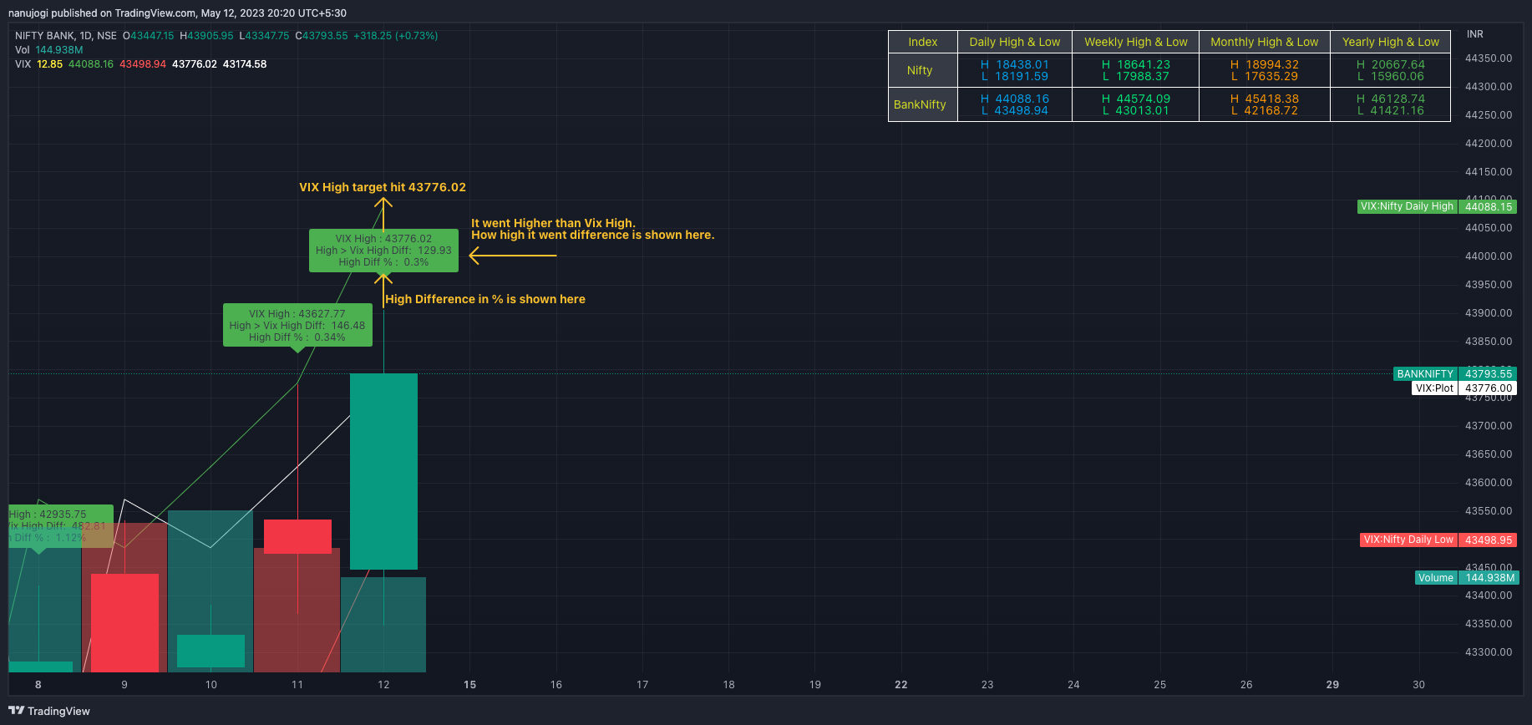Click date 22 on the time axis
Screen dimensions: 1532x725
click(900, 685)
